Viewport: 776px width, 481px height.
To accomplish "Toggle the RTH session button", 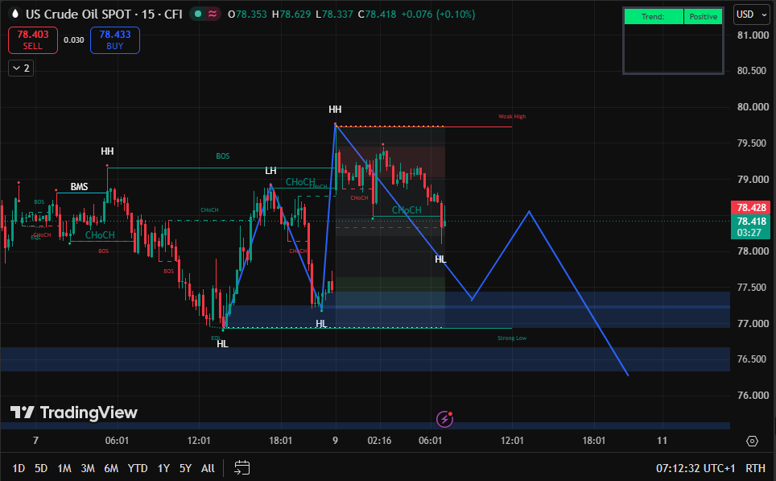I will tap(755, 468).
